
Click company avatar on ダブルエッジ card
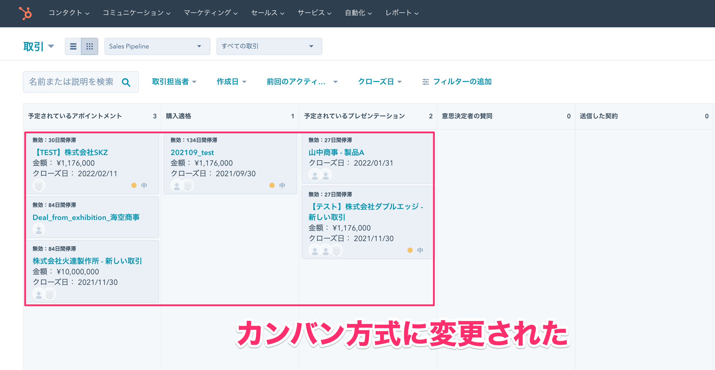[337, 250]
